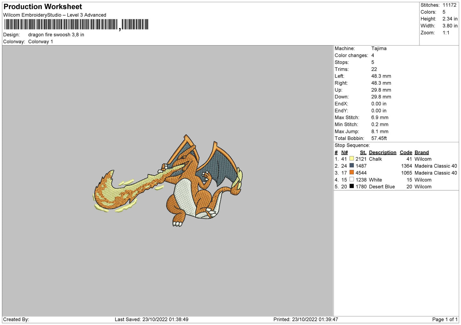The height and width of the screenshot is (325, 461).
Task: Click the orange 4544 thread swatch
Action: coord(352,173)
